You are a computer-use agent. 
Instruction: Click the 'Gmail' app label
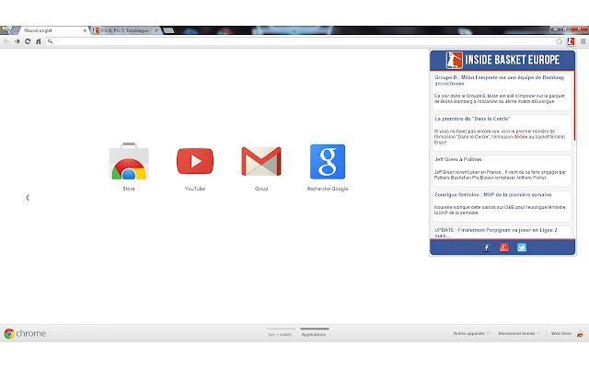[x=261, y=189]
